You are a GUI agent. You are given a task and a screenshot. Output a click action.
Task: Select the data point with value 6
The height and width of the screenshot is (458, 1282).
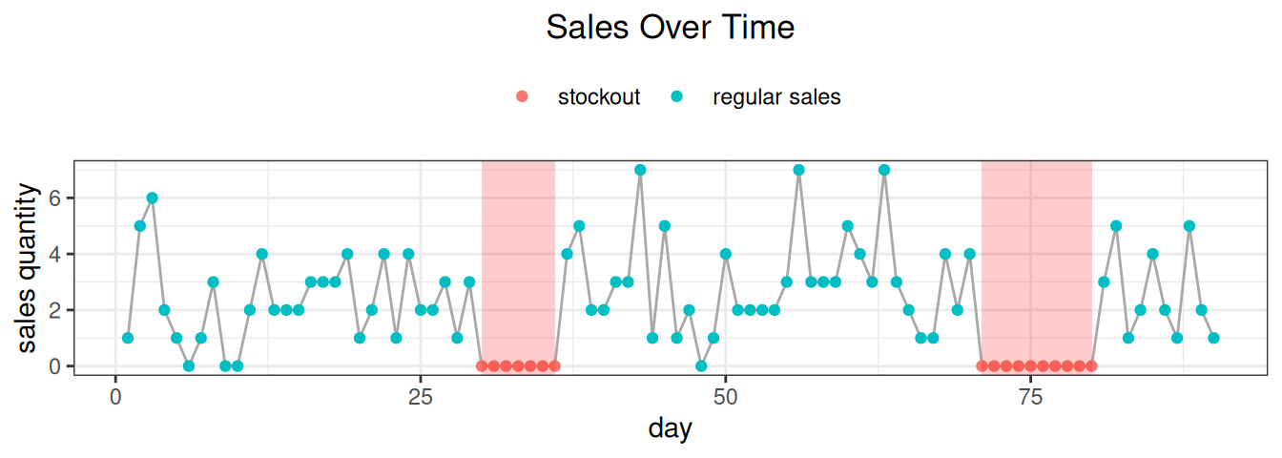[152, 198]
